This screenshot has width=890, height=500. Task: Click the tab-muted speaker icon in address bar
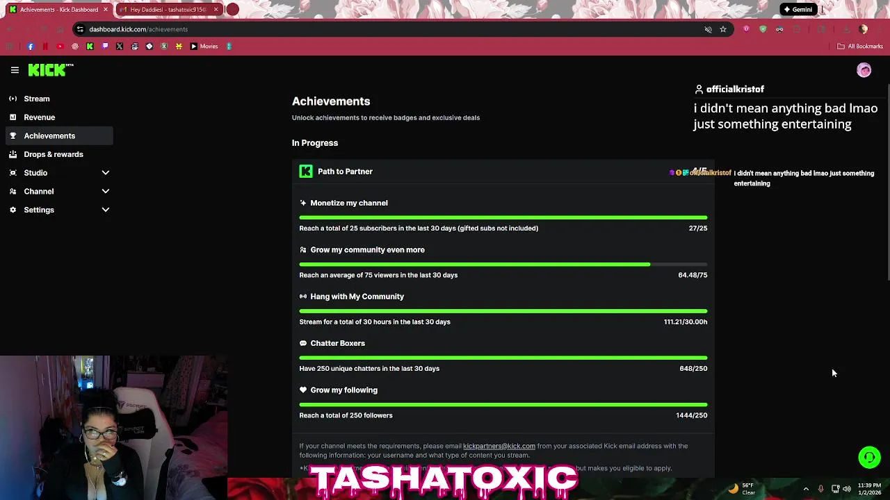click(708, 29)
